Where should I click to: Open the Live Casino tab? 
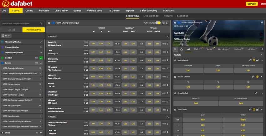coord(61,11)
